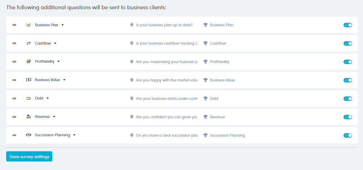Turn off the Succession Planning toggle
363x170 pixels.
click(x=348, y=135)
